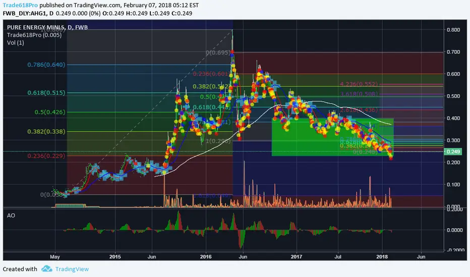Image resolution: width=470 pixels, height=277 pixels.
Task: Click the Vol (1) indicator label
Action: point(16,43)
